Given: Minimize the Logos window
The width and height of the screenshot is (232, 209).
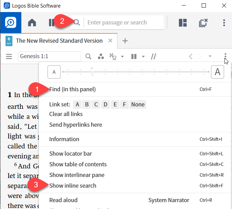Looking at the screenshot, I should pyautogui.click(x=184, y=6).
